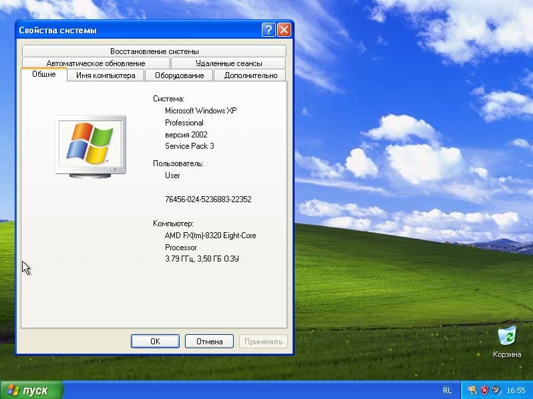Click the keys icon in system tray
Viewport: 533px width, 399px height.
pos(472,390)
